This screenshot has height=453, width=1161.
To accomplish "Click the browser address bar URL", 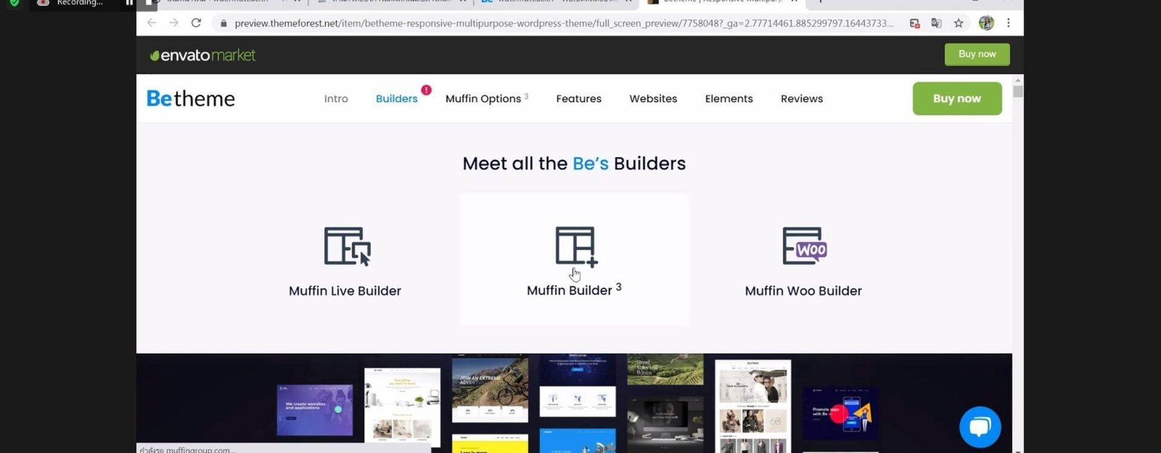I will point(564,24).
